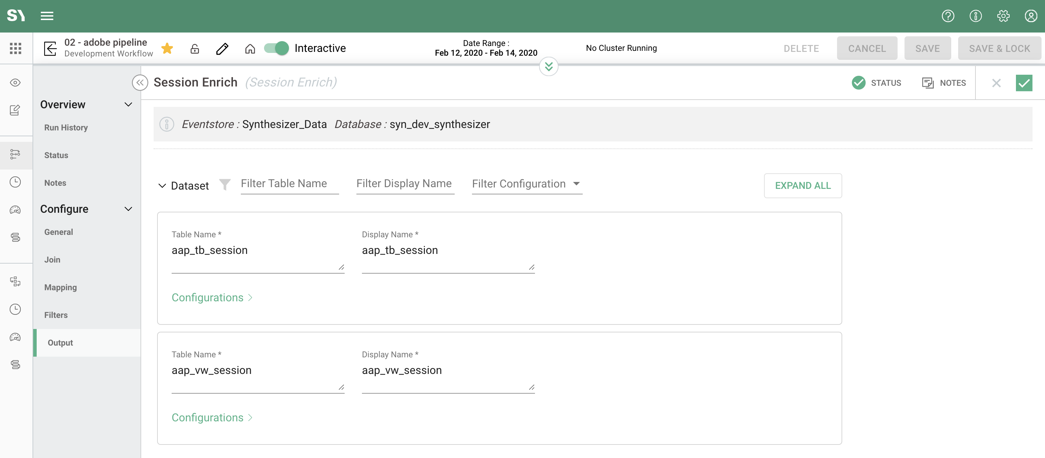
Task: Click the Filter Table Name field
Action: pos(289,184)
